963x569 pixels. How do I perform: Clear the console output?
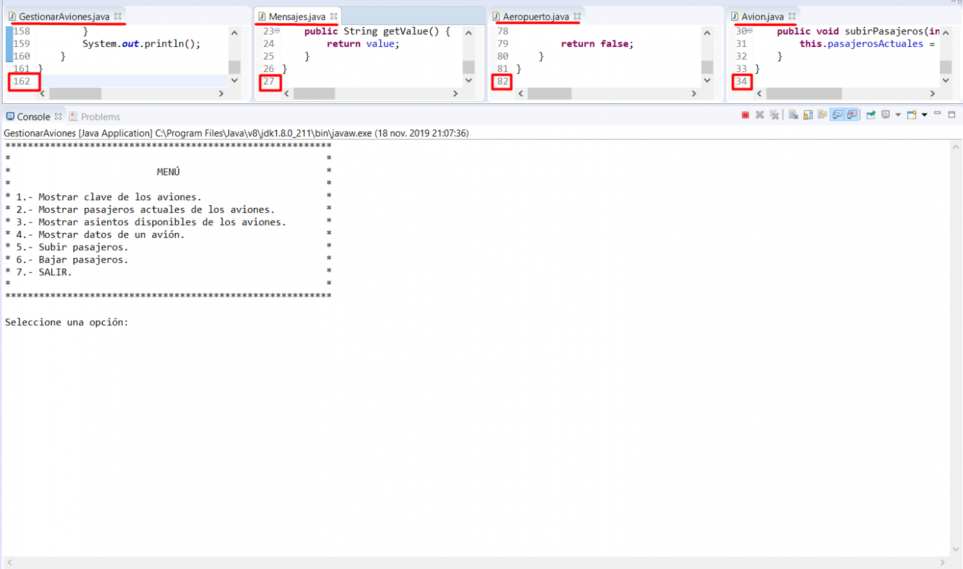point(794,115)
